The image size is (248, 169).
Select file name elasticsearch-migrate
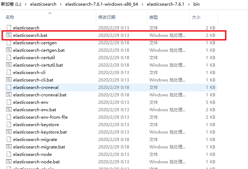click(35, 140)
